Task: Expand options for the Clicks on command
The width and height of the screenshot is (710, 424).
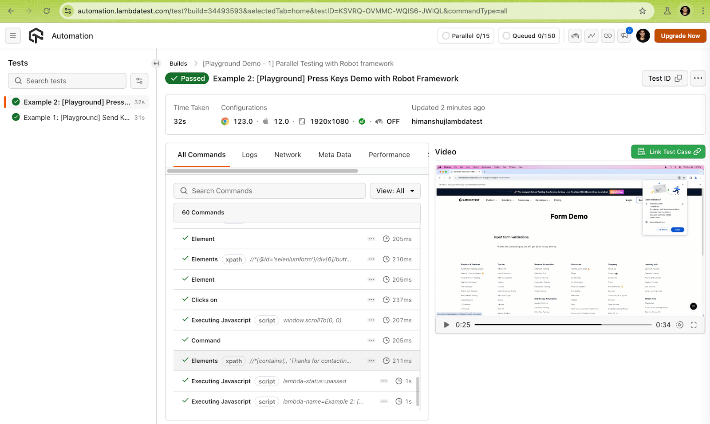Action: coord(371,300)
